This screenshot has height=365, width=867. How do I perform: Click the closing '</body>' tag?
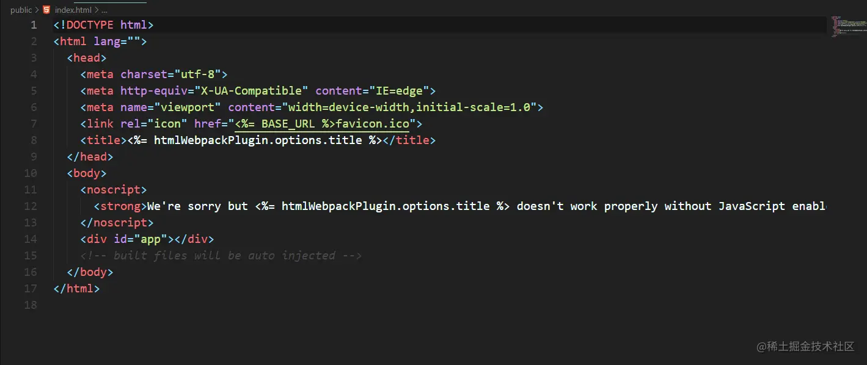point(90,272)
